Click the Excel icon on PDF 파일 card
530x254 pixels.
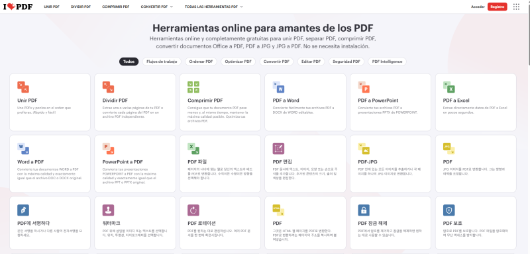(193, 148)
